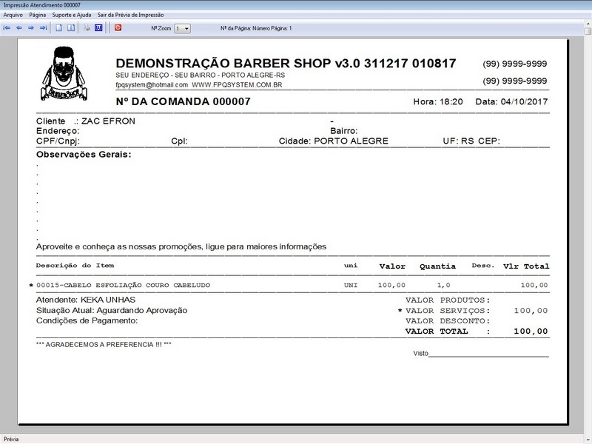The image size is (592, 444).
Task: Click 'Situação Atual: Aguardando Aprovação'
Action: point(112,310)
